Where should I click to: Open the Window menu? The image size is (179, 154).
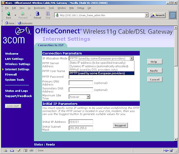tap(62, 8)
